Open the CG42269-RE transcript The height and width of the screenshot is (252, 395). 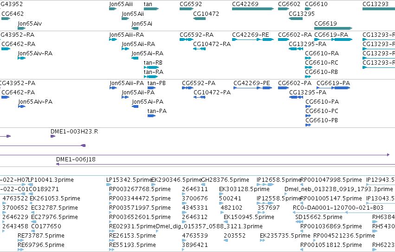click(x=253, y=40)
